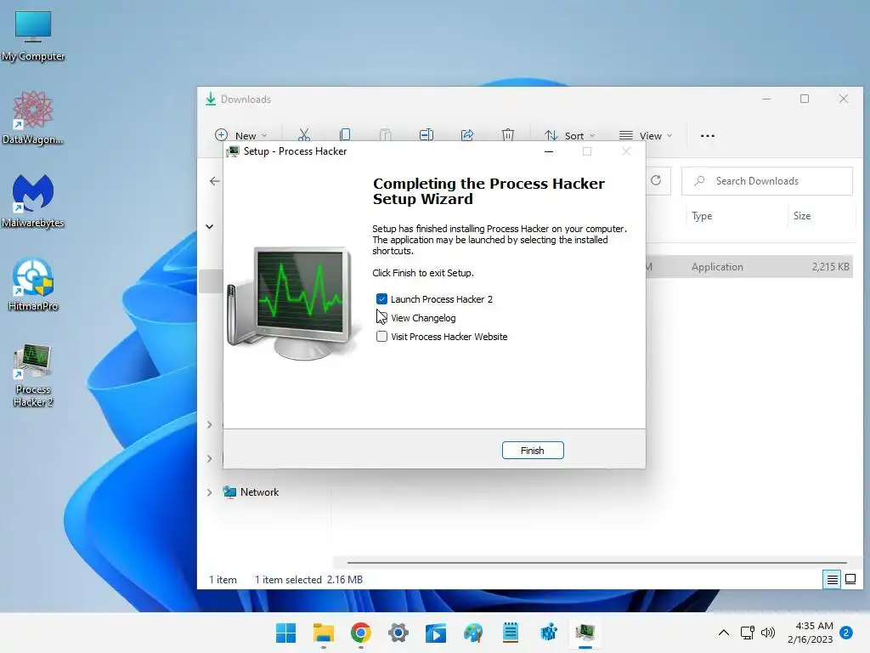
Task: Open My Computer desktop icon
Action: [33, 37]
